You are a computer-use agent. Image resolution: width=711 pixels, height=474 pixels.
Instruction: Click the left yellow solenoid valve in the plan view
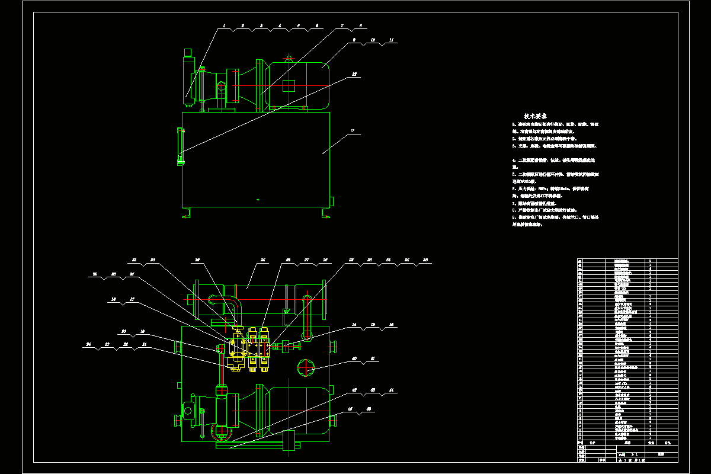(252, 350)
